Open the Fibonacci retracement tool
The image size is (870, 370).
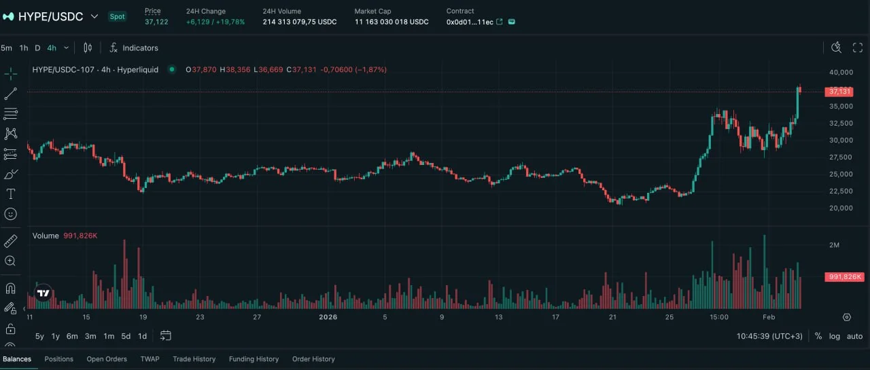(10, 114)
